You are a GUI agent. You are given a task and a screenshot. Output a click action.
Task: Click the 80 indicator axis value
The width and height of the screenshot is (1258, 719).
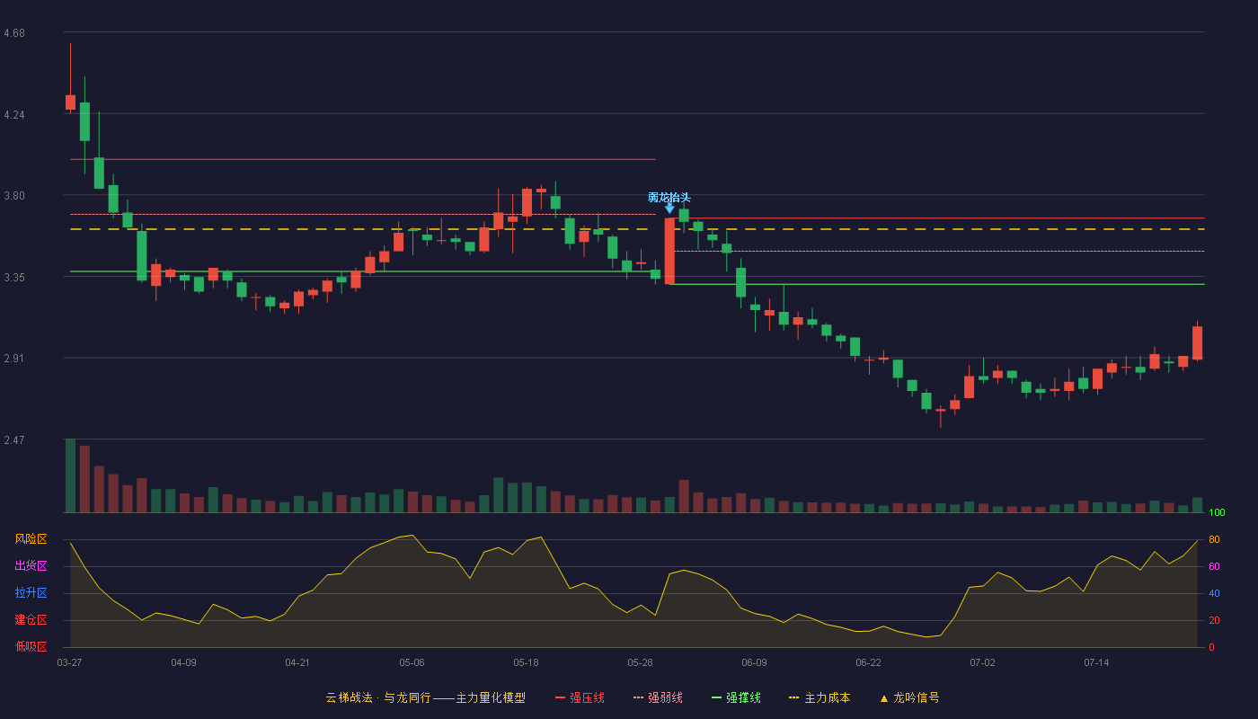[1214, 539]
